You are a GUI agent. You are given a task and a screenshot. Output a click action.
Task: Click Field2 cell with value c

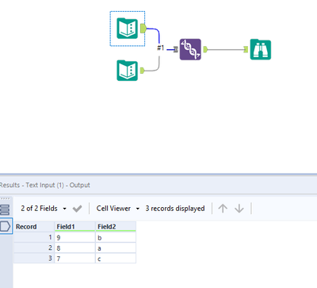pyautogui.click(x=116, y=258)
